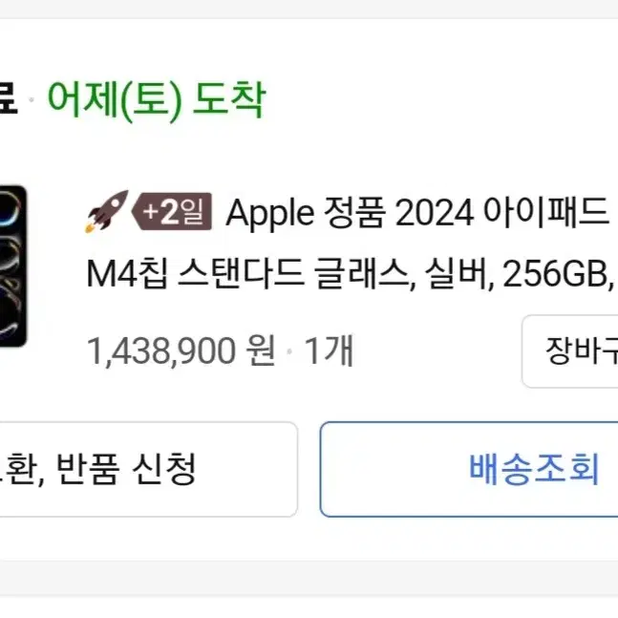Open the Apple 정품 2024 아이패드 title
Screen dimensions: 618x618
[417, 212]
